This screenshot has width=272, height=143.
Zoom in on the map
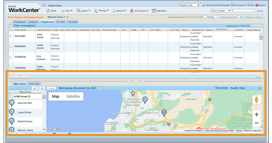(256, 115)
